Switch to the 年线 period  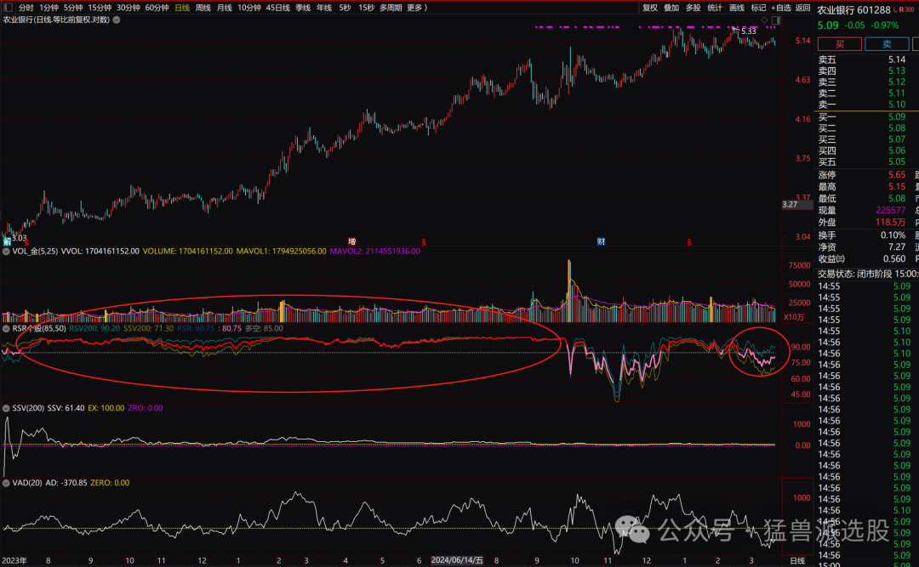pos(324,8)
